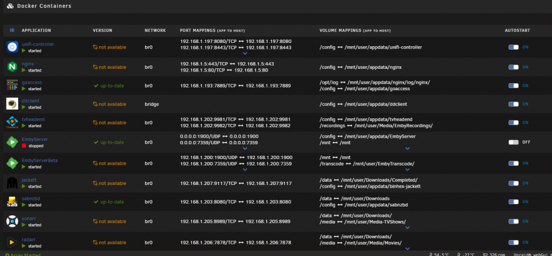Viewport: 552px width, 256px height.
Task: Click the sonarr container icon
Action: coord(12,221)
